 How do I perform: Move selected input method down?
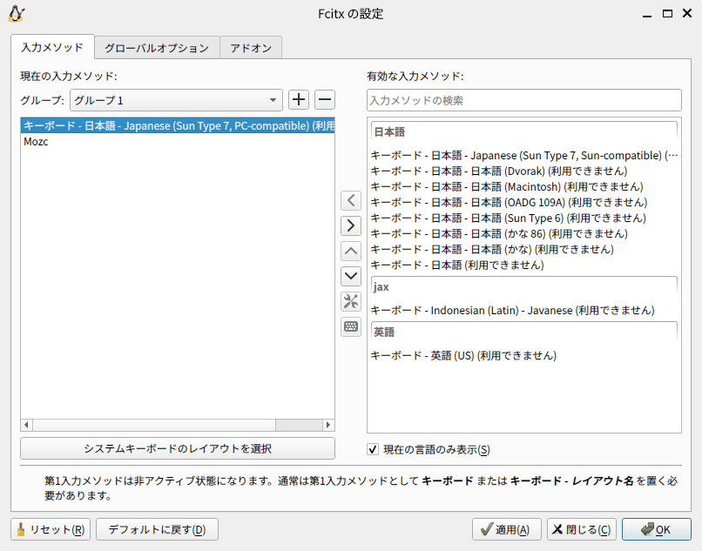coord(351,276)
